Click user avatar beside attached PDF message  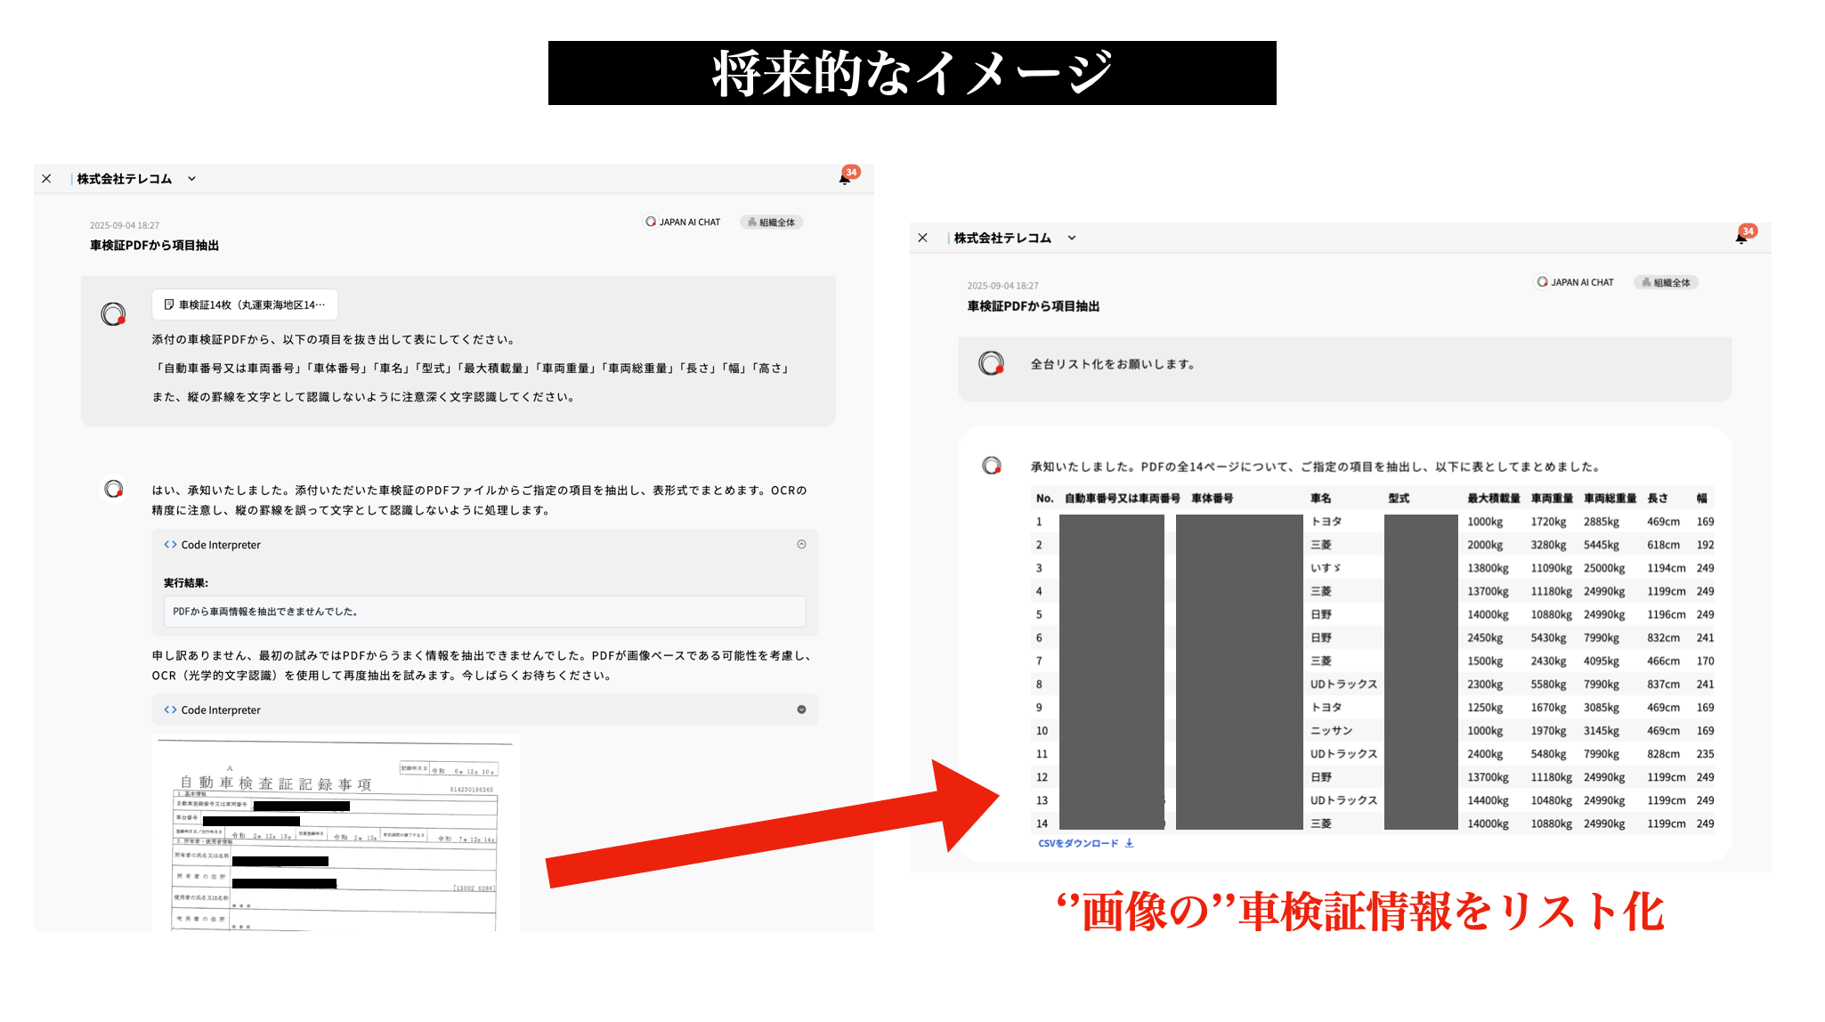(113, 313)
